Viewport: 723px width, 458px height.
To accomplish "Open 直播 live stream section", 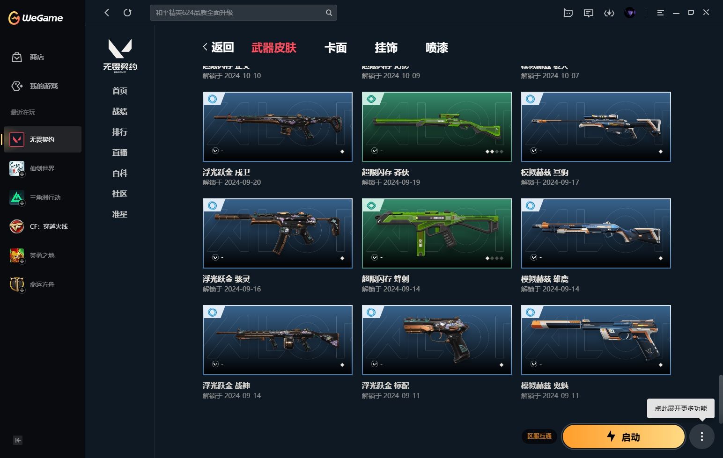I will tap(120, 153).
